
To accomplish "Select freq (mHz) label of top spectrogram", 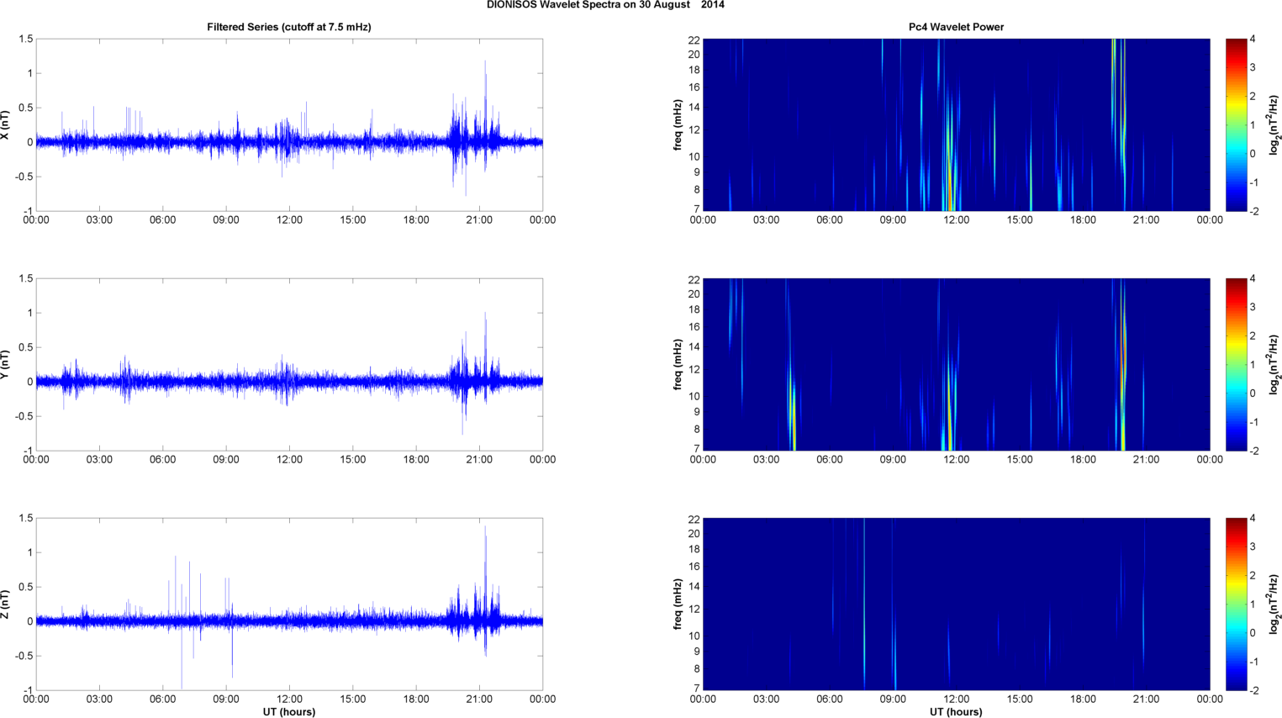I will 678,125.
